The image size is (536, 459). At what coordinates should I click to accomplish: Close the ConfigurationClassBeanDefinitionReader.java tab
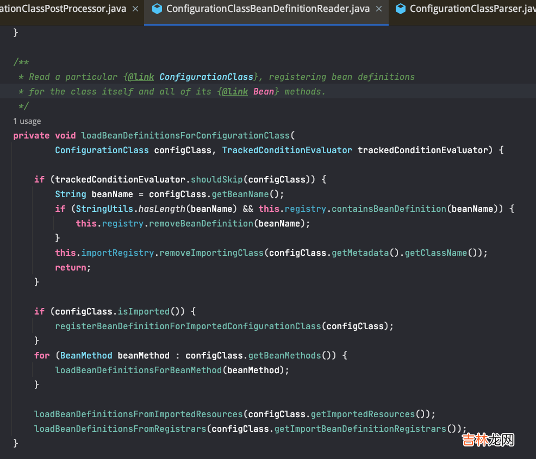pyautogui.click(x=379, y=9)
